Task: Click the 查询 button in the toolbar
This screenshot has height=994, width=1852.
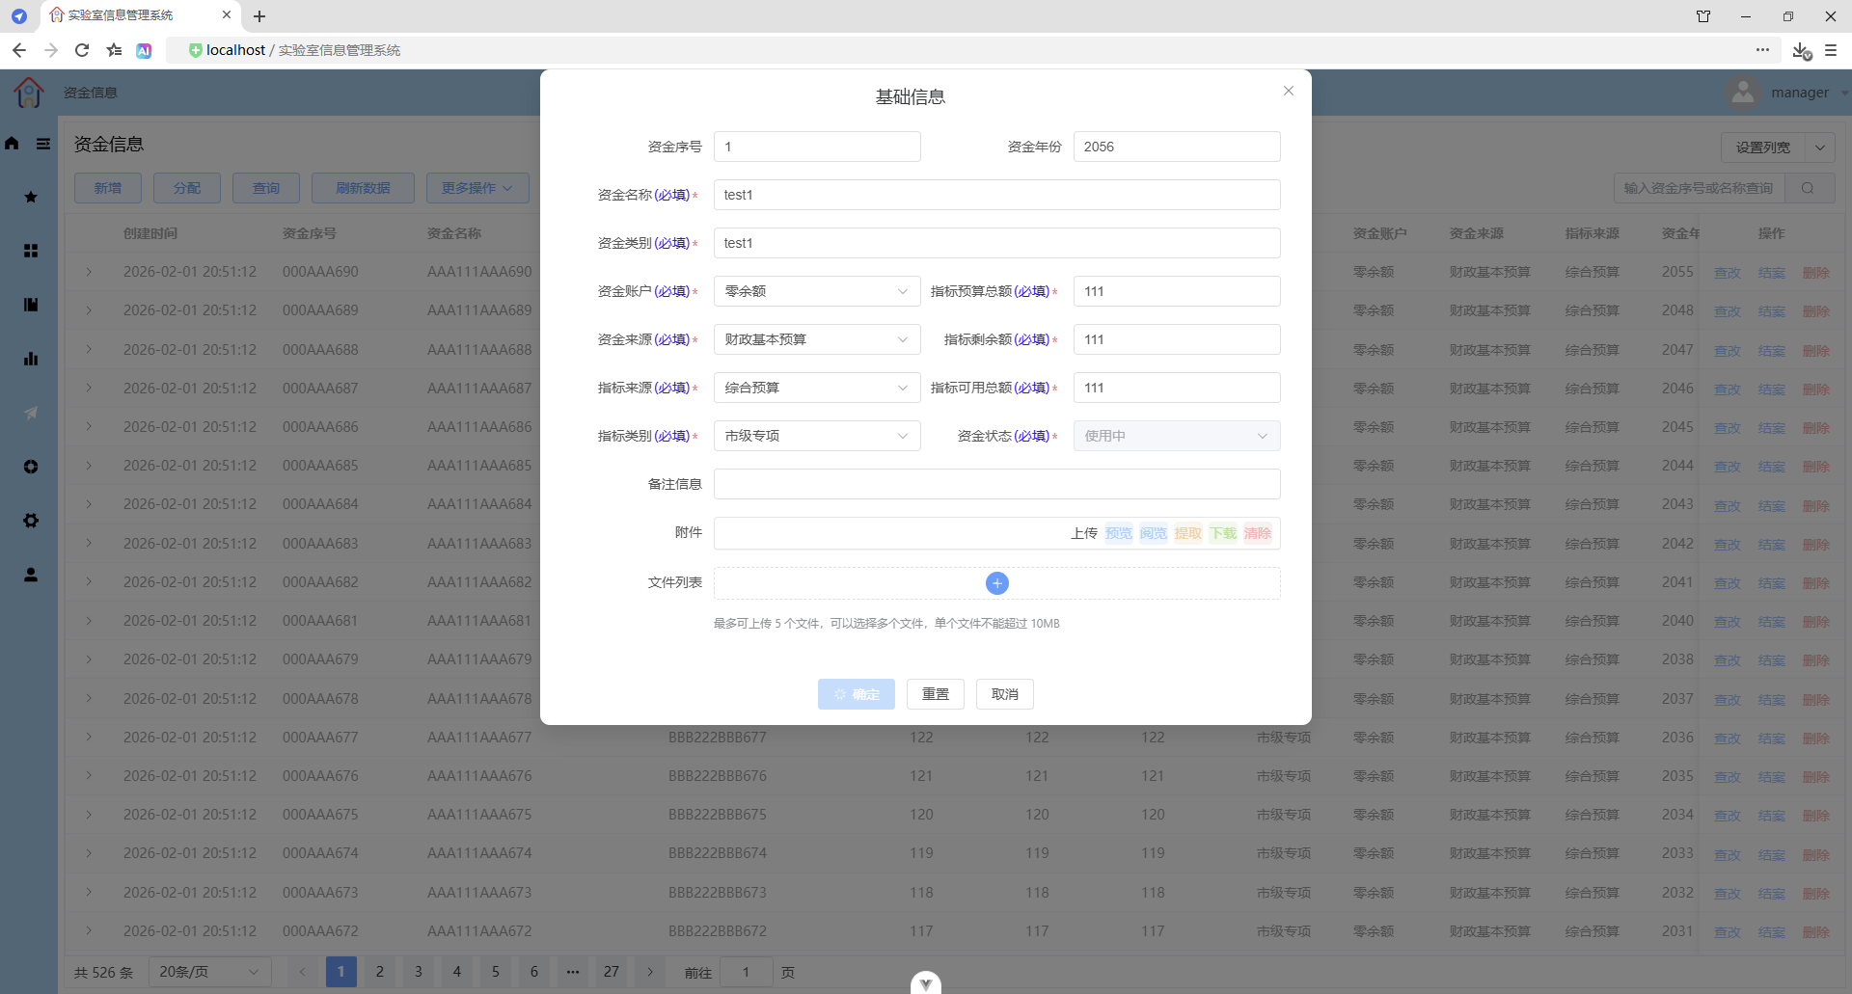Action: point(266,188)
